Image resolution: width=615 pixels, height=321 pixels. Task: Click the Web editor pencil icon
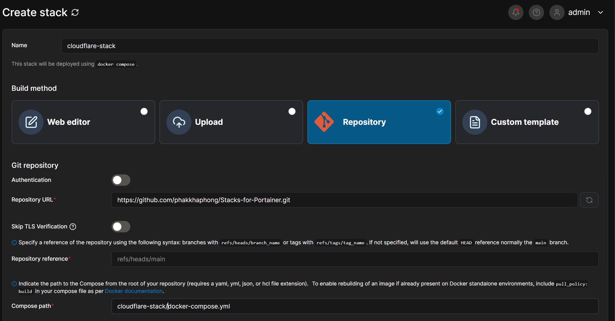[31, 122]
